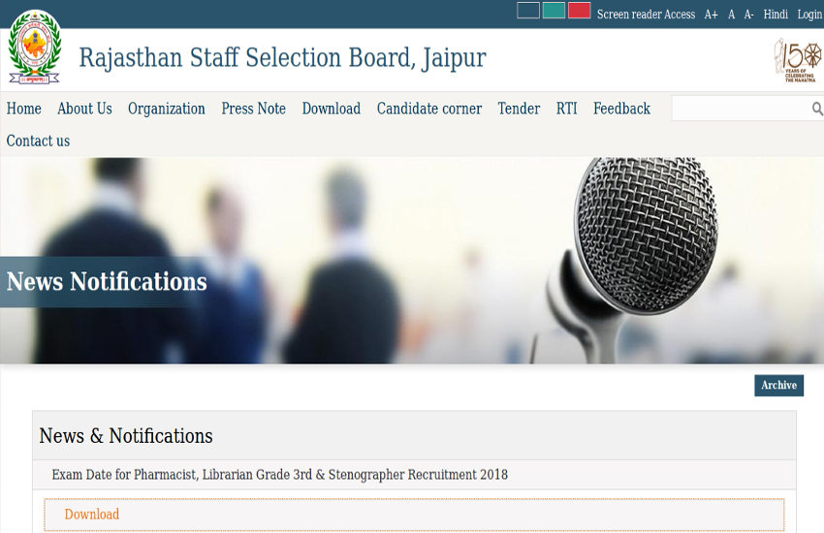Viewport: 824px width, 533px height.
Task: Switch language to Hindi
Action: [x=776, y=15]
